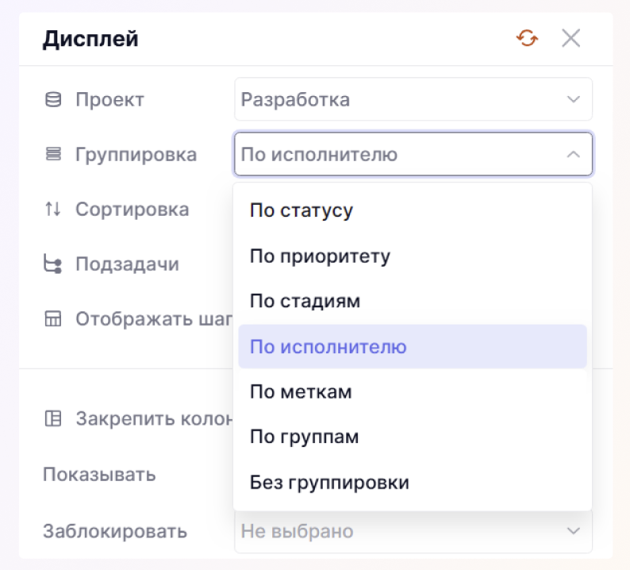630x570 pixels.
Task: Select По статусу grouping option
Action: pos(302,211)
